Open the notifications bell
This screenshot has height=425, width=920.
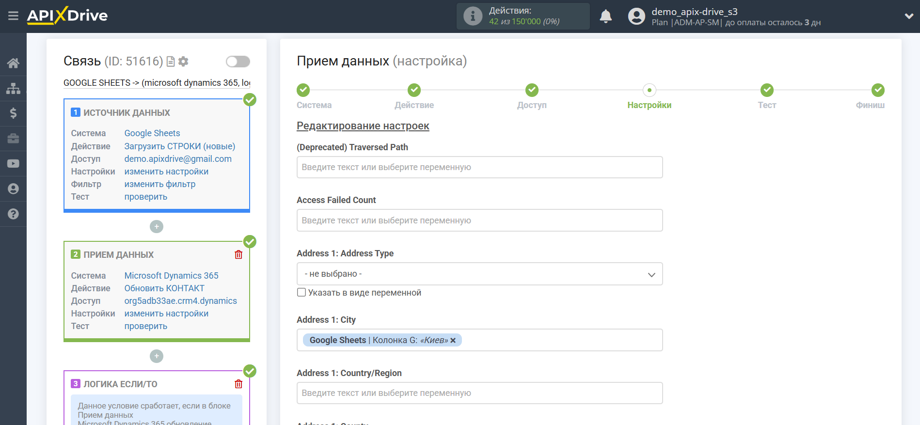[605, 16]
